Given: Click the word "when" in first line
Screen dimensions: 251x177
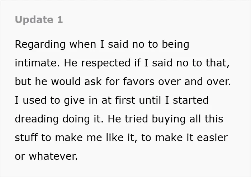Looking at the screenshot, I should pyautogui.click(x=82, y=44).
